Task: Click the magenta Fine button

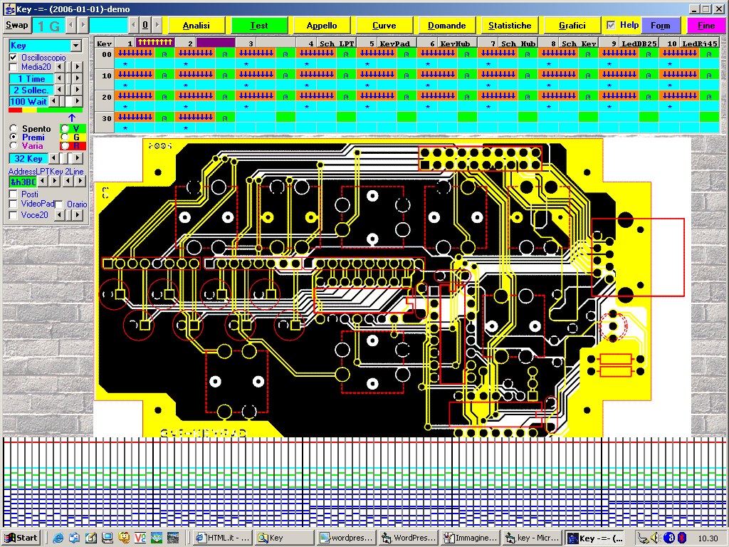Action: 706,26
